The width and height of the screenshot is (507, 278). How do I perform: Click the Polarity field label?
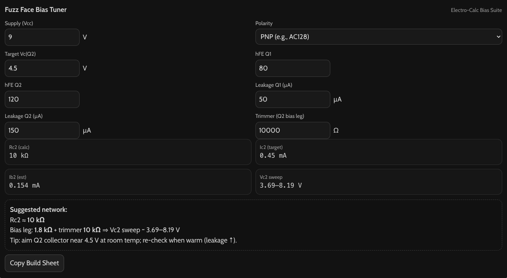(264, 23)
